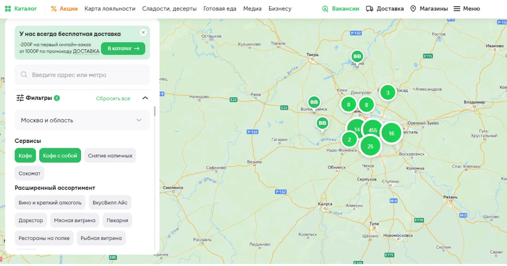Go to Карта лояльности page
The width and height of the screenshot is (507, 266).
110,8
